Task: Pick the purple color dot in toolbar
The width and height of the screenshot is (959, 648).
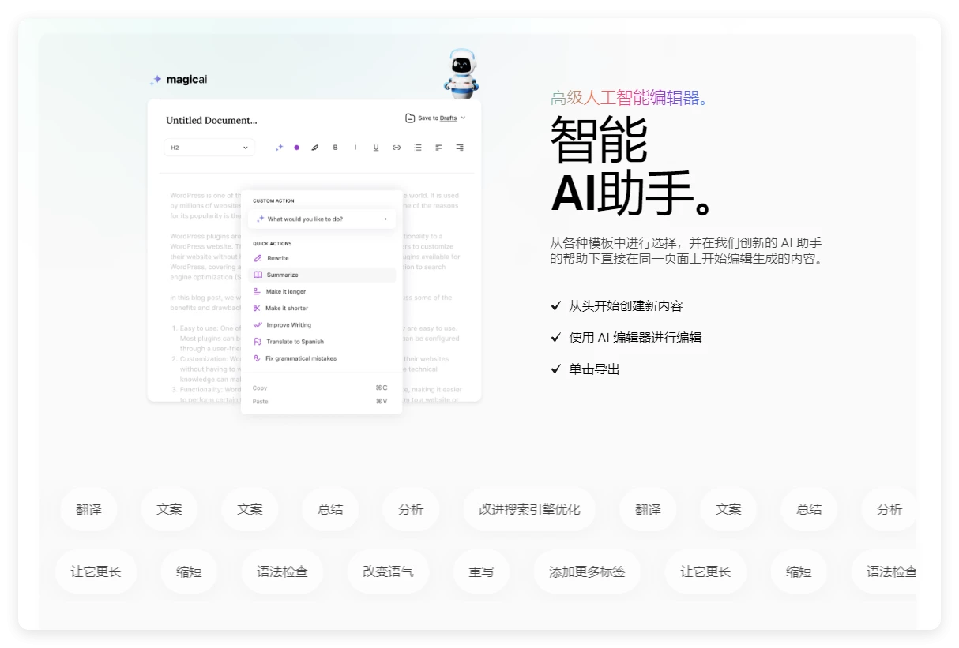Action: tap(297, 148)
